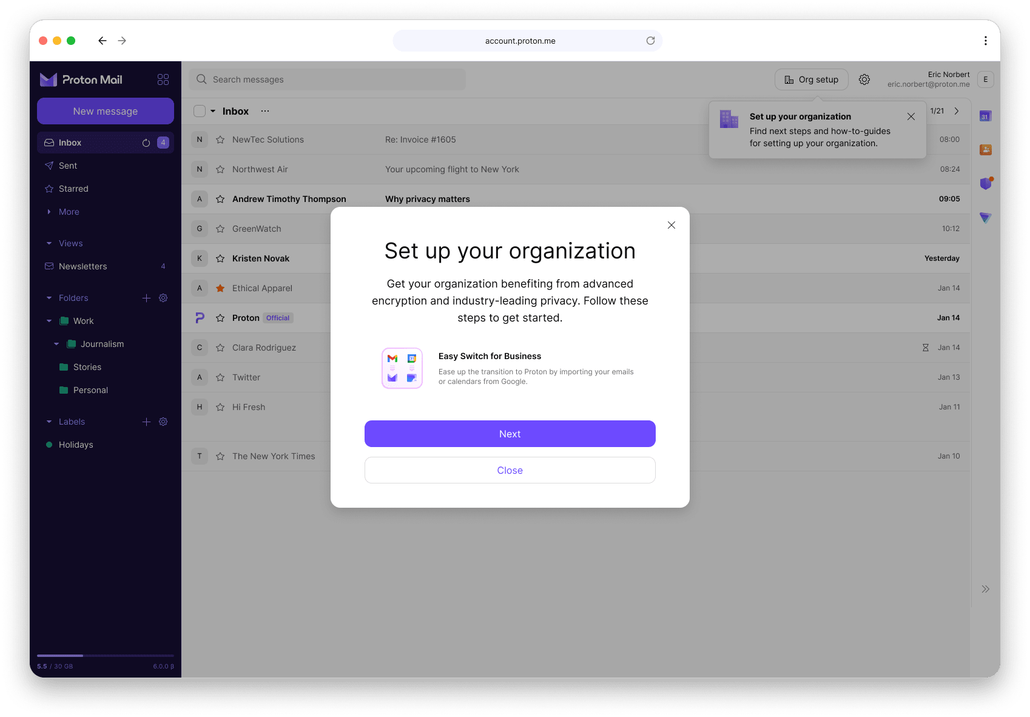This screenshot has width=1030, height=717.
Task: Add a new label with plus icon
Action: tap(146, 422)
